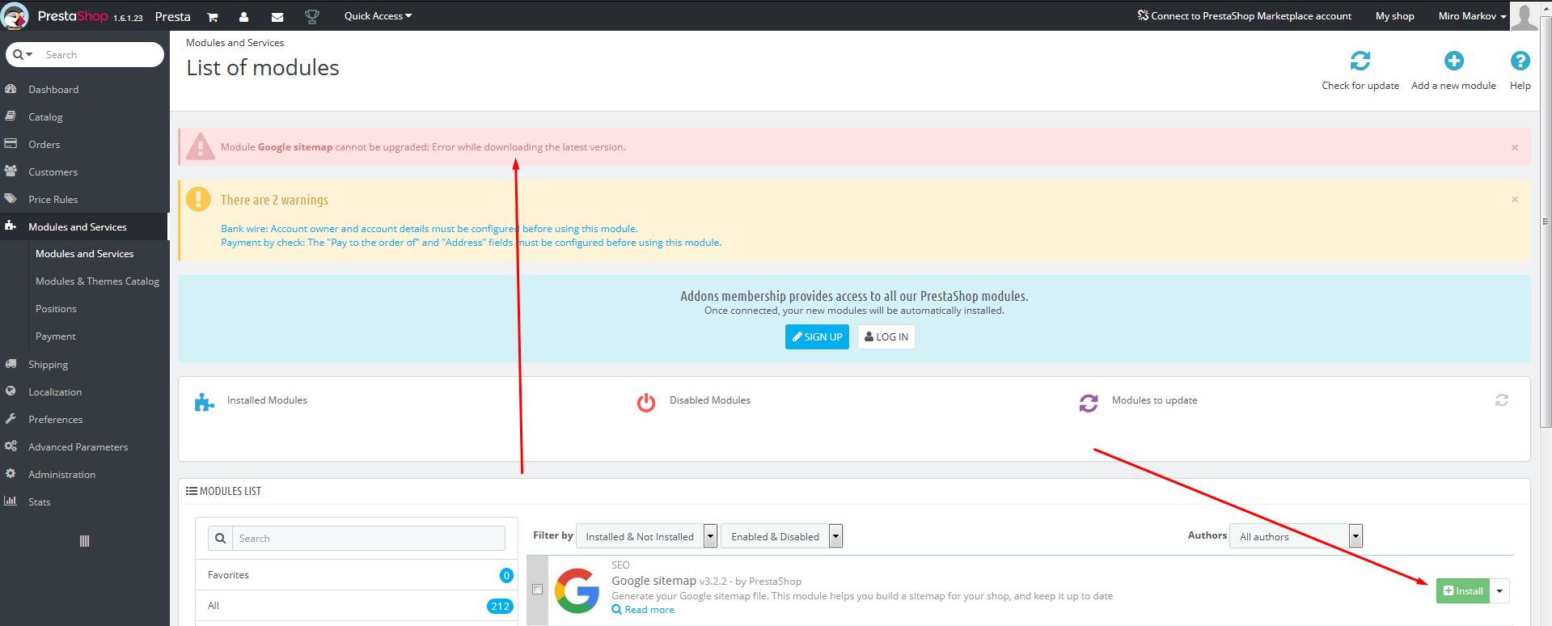Click the user avatar in top right
The image size is (1552, 626).
1525,15
